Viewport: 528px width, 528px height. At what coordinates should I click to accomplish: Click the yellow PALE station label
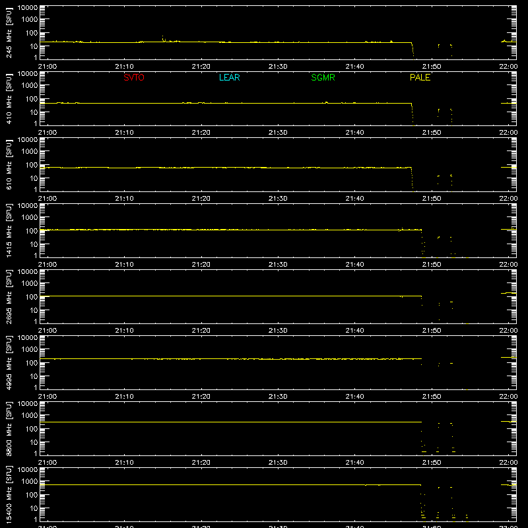(420, 77)
